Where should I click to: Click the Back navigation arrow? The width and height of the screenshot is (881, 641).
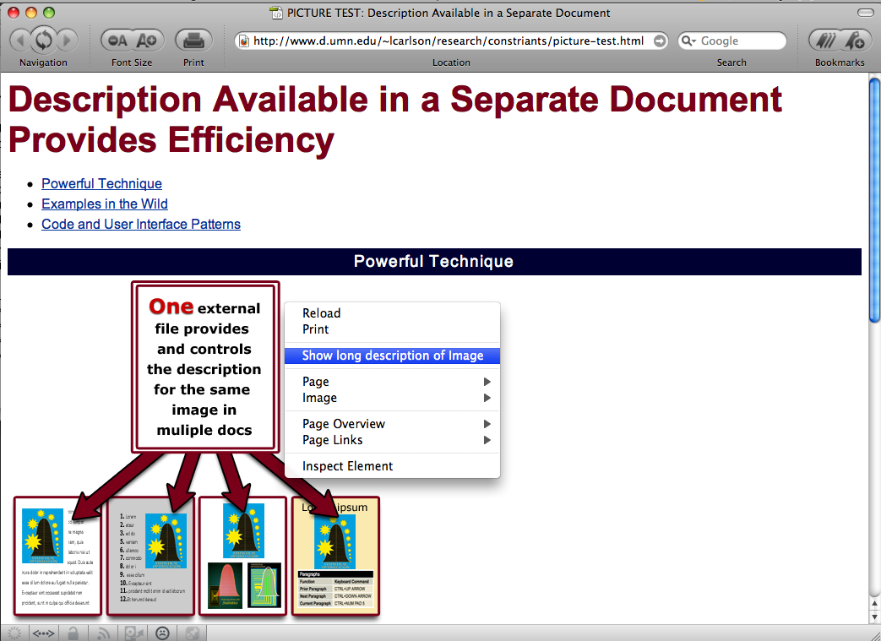21,40
